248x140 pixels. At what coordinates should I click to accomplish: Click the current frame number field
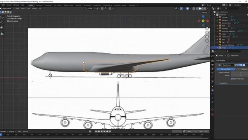click(x=177, y=131)
